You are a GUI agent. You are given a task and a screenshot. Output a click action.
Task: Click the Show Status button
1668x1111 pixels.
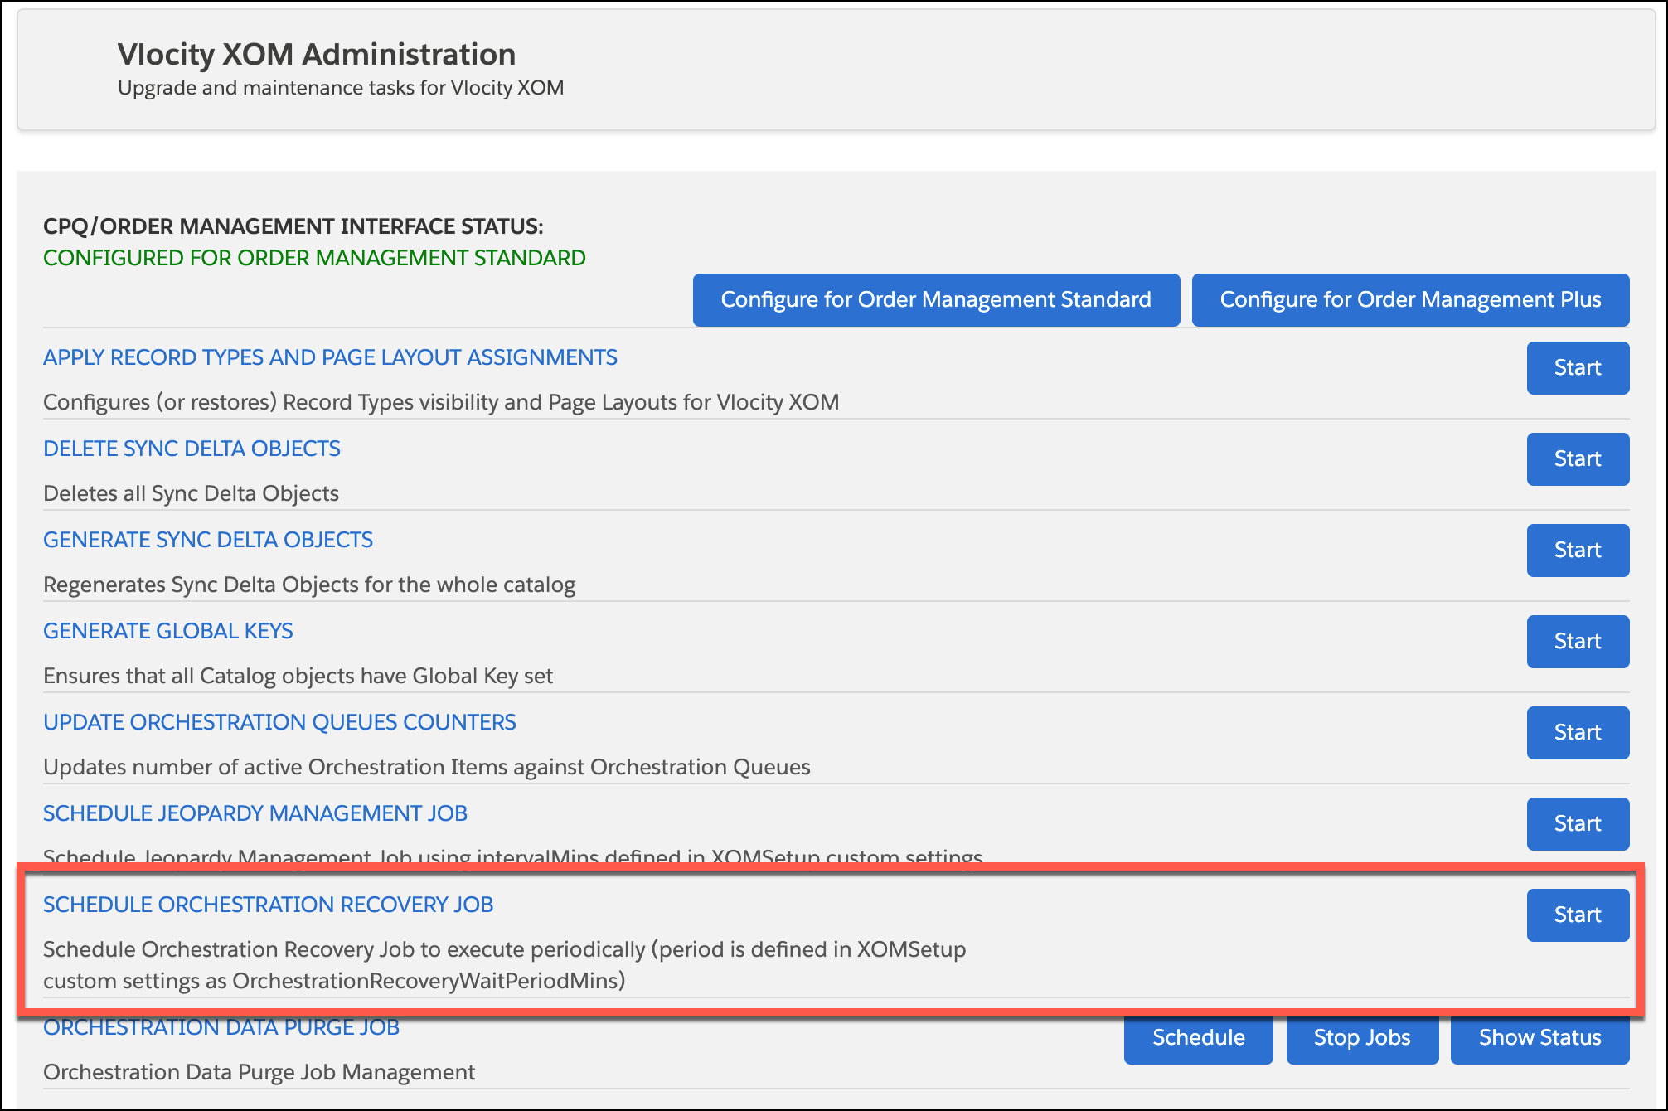pos(1540,1038)
